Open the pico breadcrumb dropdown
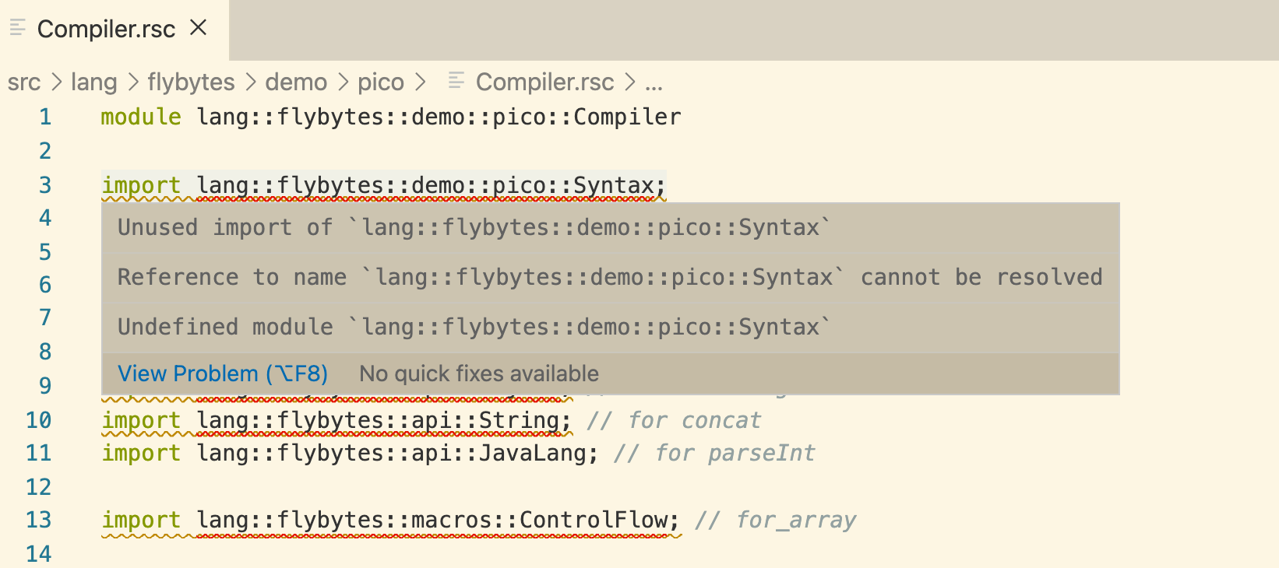Screen dimensions: 1279x568 (381, 82)
